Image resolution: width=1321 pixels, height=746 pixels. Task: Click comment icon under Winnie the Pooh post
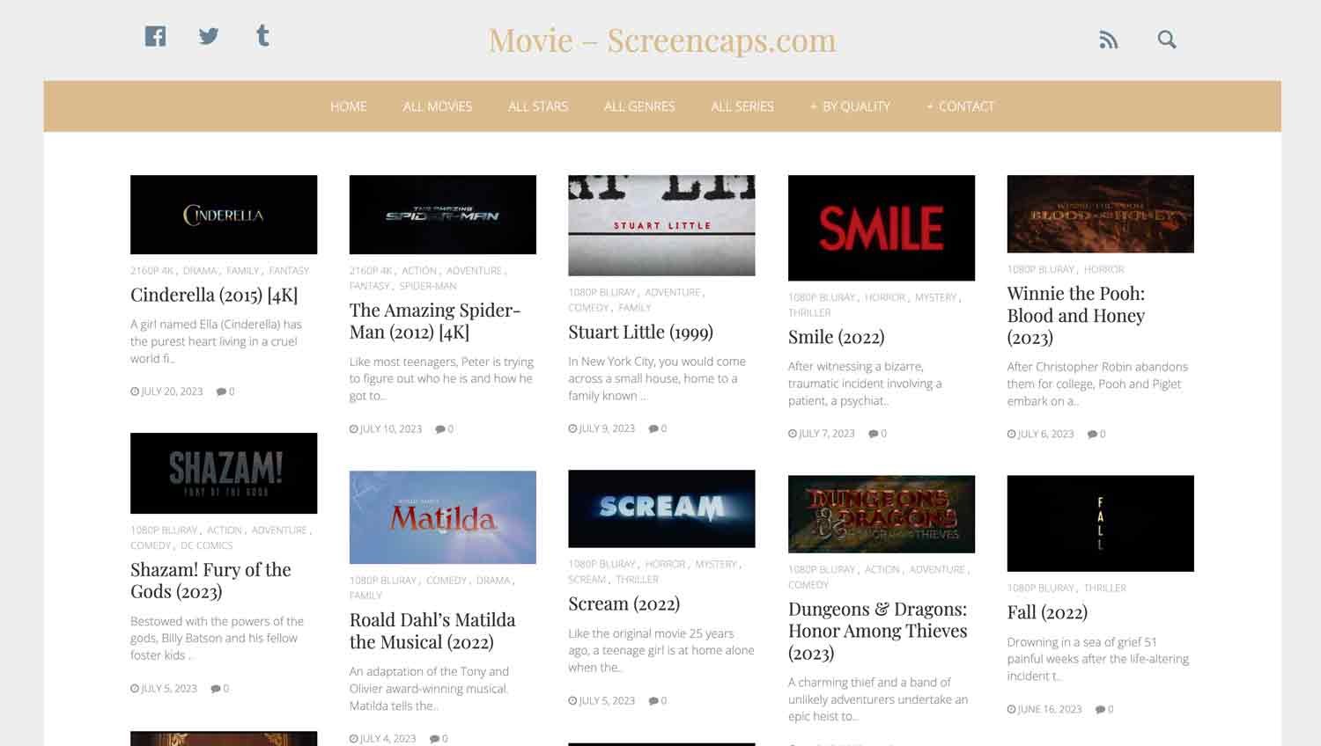click(1092, 434)
